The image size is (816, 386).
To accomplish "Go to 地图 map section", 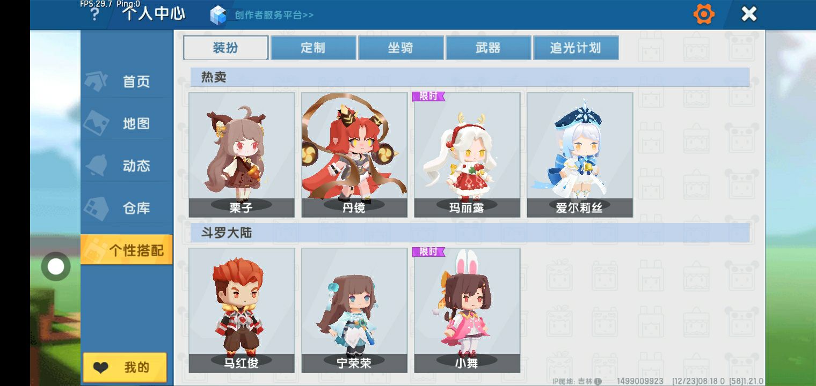I will [127, 123].
